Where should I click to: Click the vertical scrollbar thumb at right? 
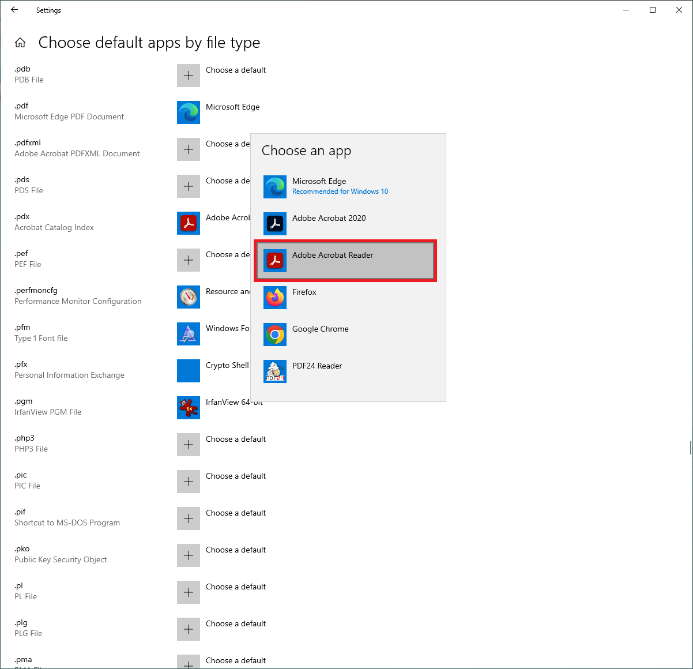click(x=690, y=448)
